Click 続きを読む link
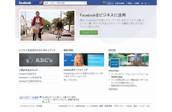Screen dimensions: 172x112 click(113, 89)
